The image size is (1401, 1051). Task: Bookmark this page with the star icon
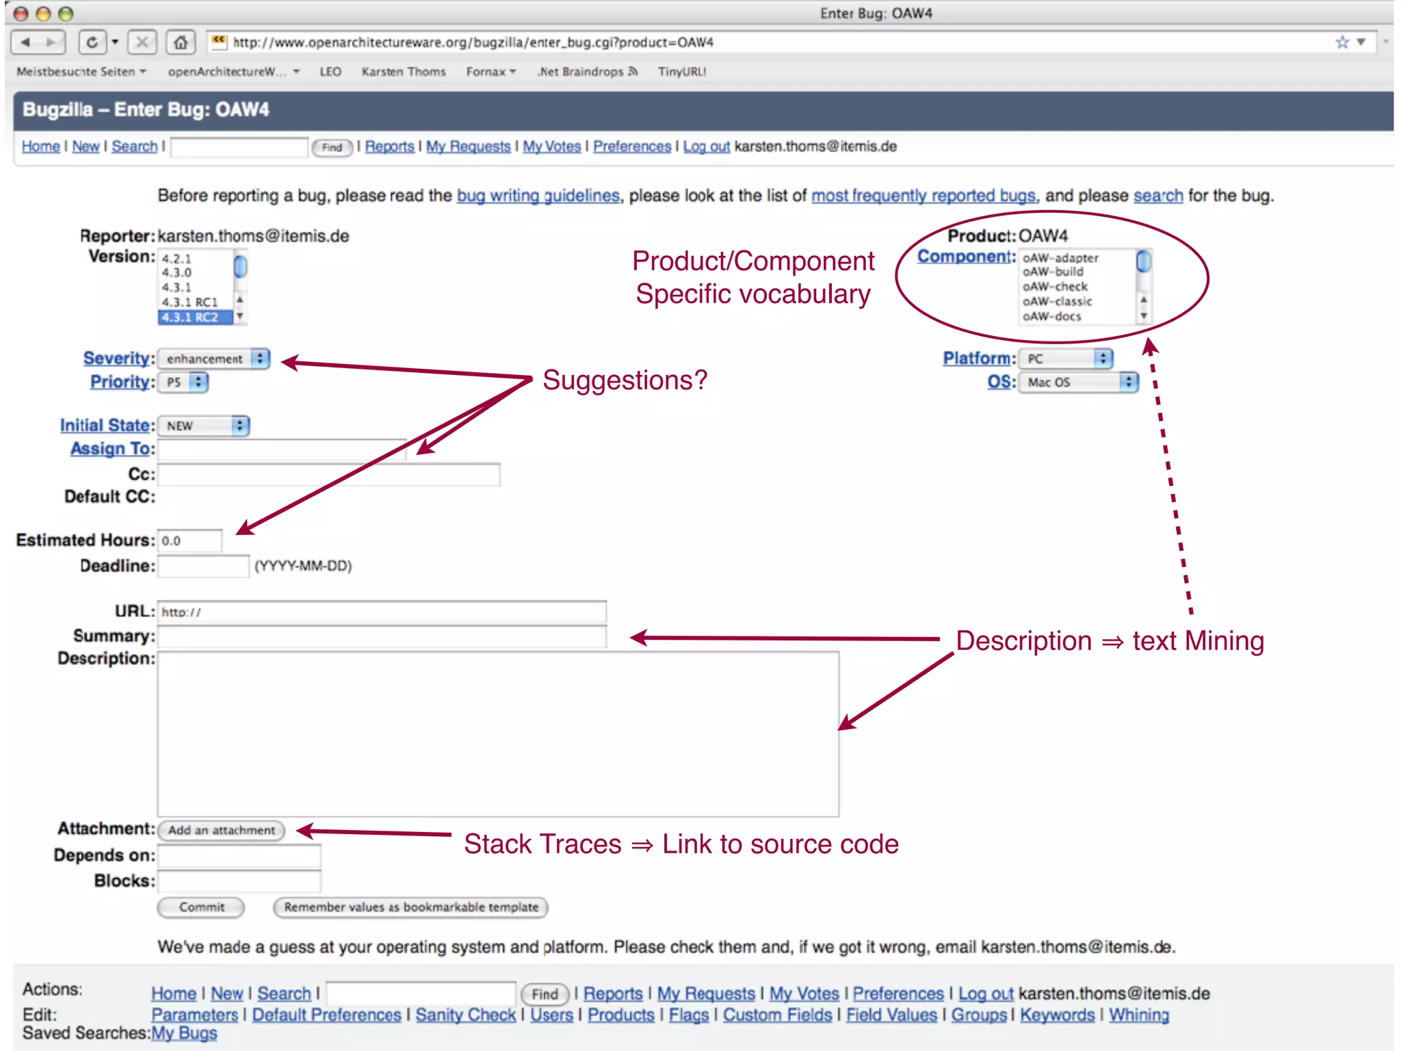[x=1342, y=42]
